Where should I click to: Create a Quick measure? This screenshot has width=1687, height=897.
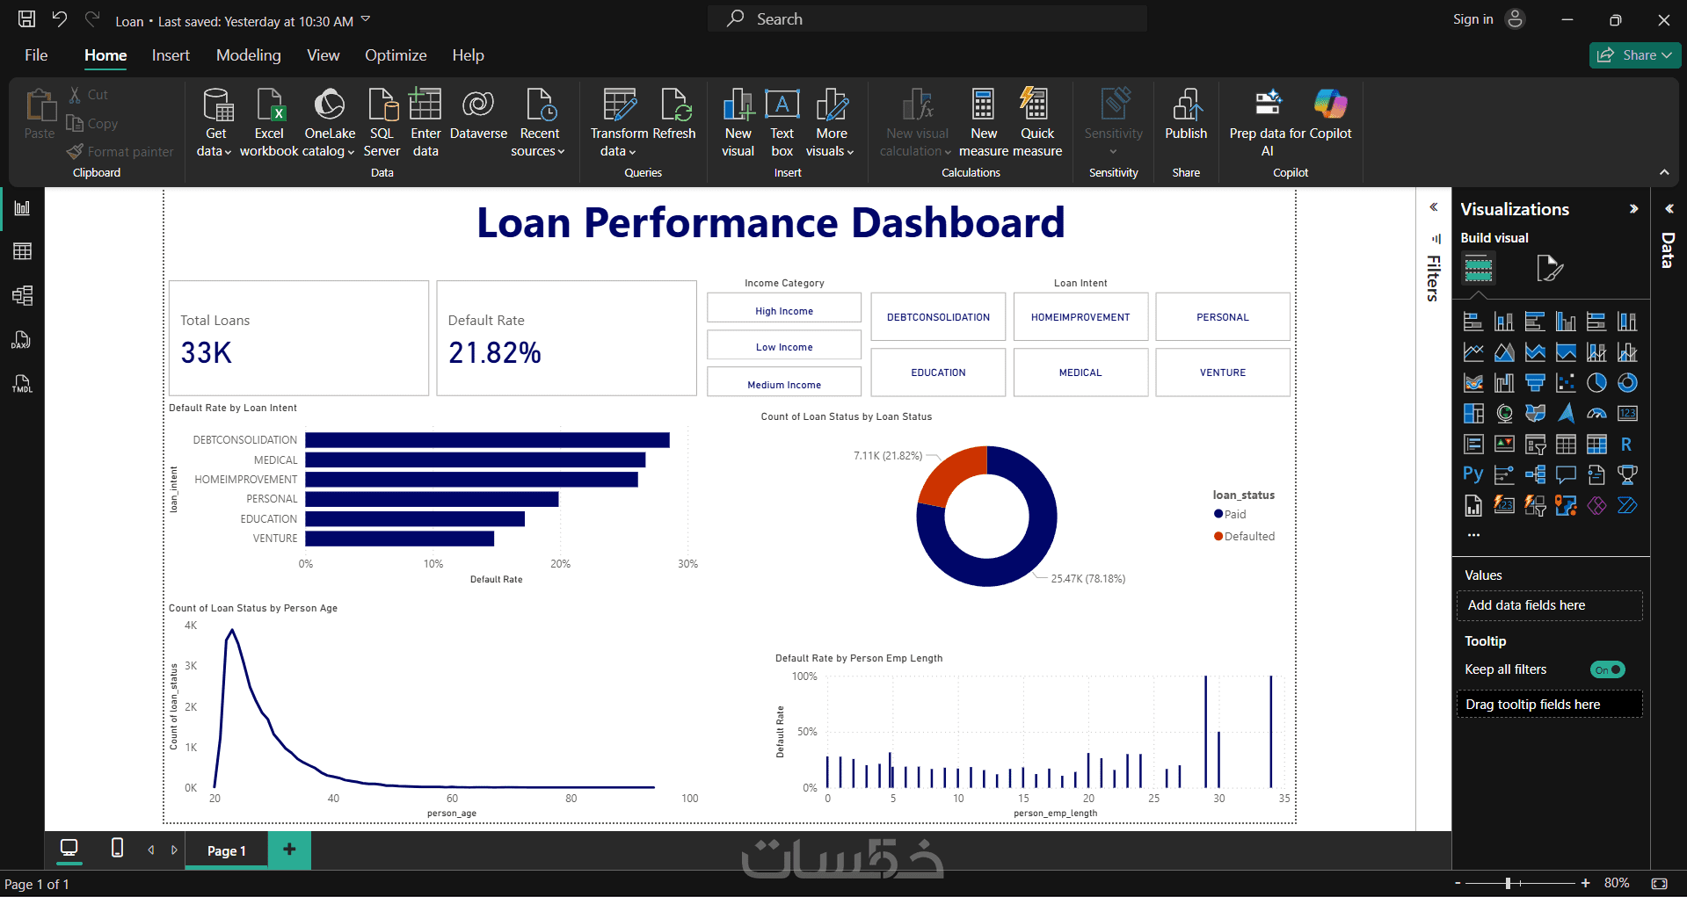tap(1037, 123)
